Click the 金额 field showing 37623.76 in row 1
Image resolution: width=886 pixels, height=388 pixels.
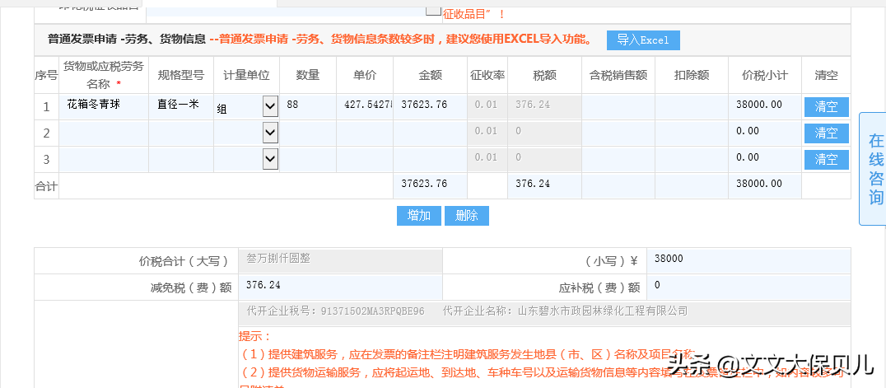coord(430,106)
